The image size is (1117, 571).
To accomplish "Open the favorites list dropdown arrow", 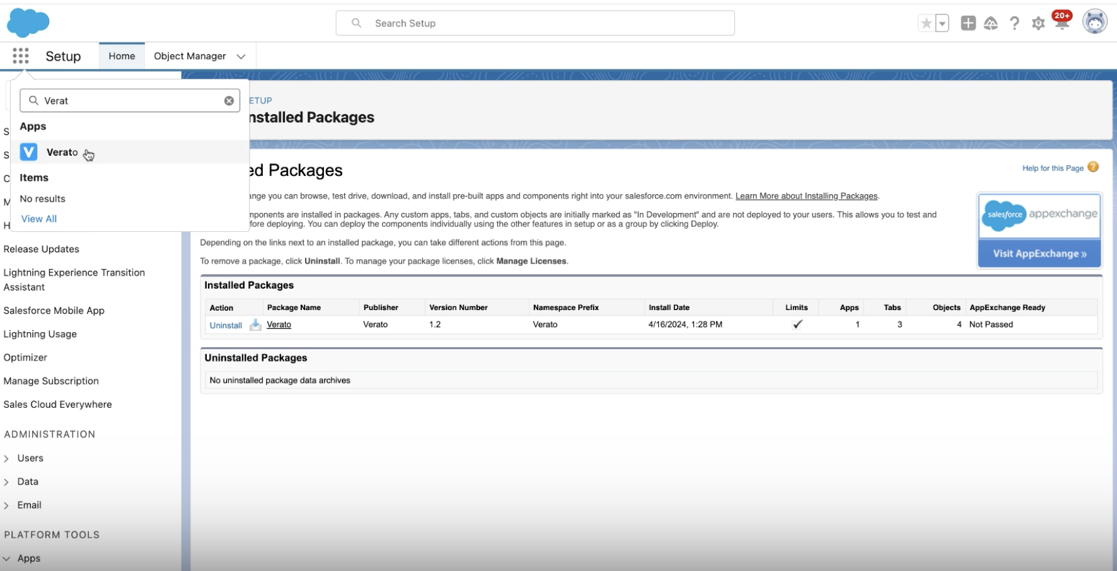I will [942, 23].
